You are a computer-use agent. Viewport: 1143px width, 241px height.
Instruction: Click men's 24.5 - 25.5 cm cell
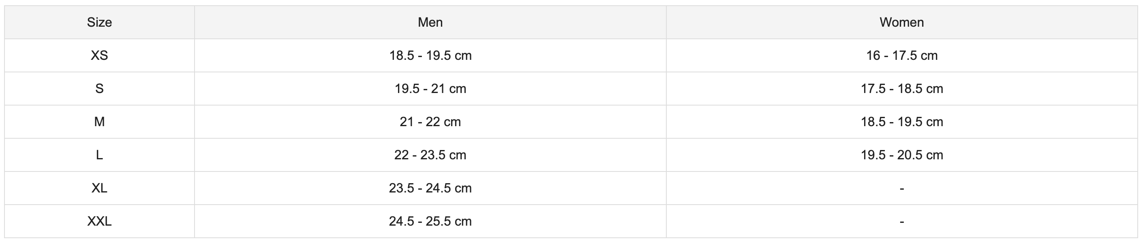(x=430, y=221)
